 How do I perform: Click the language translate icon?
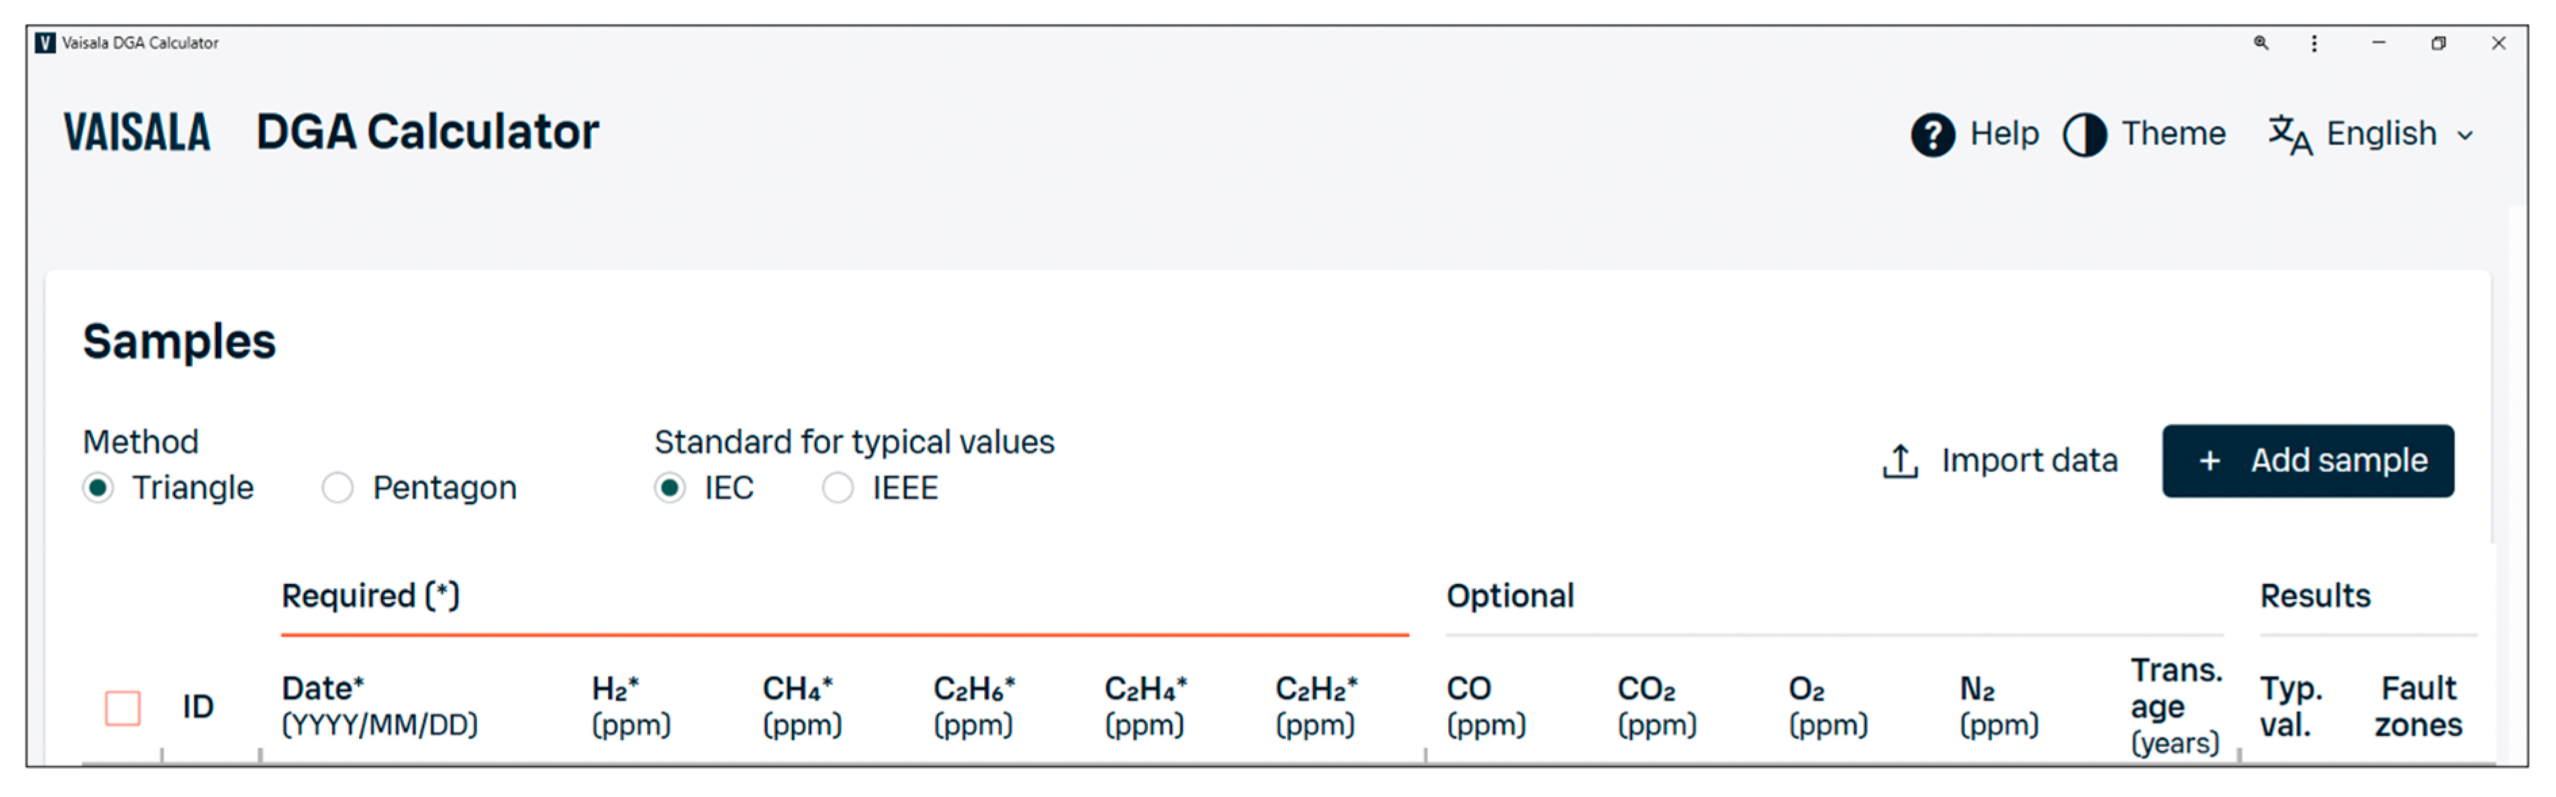tap(2289, 135)
